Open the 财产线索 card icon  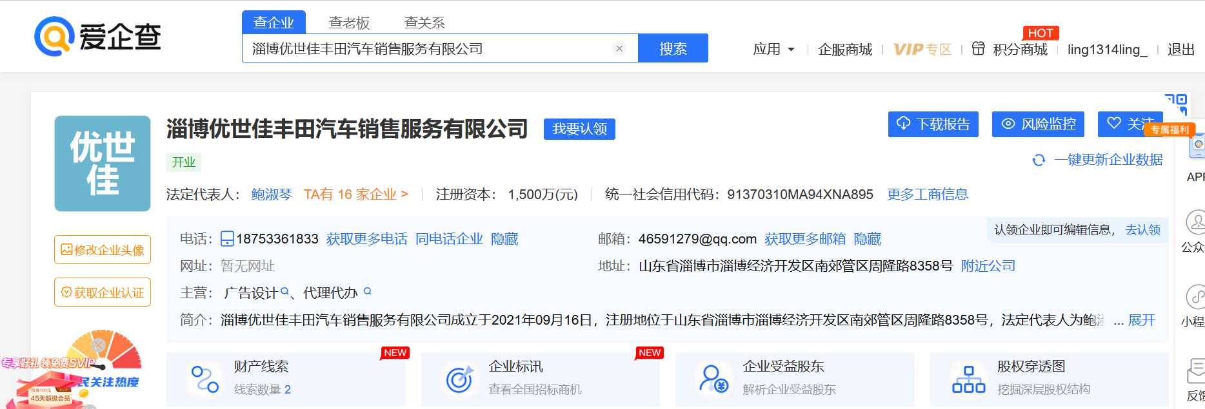point(205,379)
